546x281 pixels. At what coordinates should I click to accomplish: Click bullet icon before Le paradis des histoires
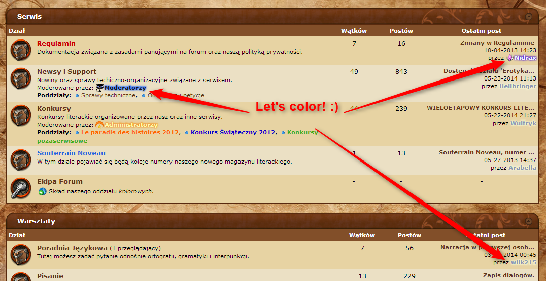pyautogui.click(x=77, y=133)
